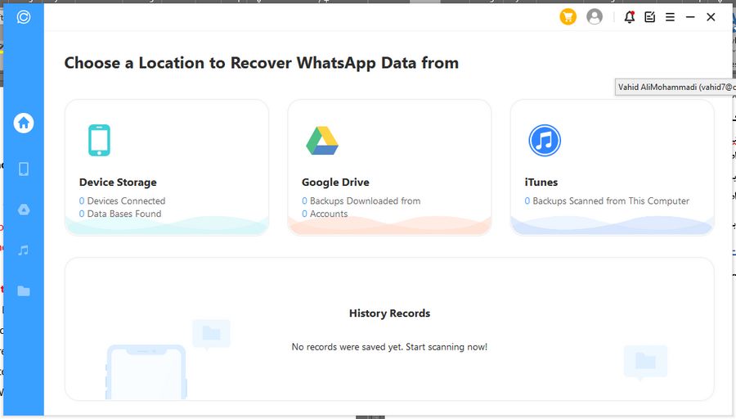
Task: Open the shopping cart
Action: click(x=568, y=16)
